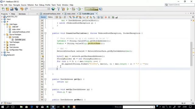The height and width of the screenshot is (109, 195).
Task: Minimize the Projects panel
Action: click(37, 14)
